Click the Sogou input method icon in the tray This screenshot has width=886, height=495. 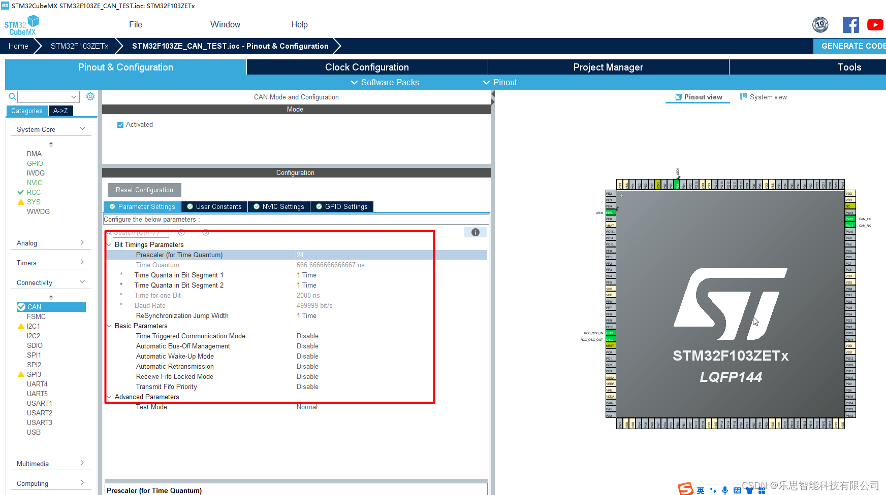(x=686, y=489)
